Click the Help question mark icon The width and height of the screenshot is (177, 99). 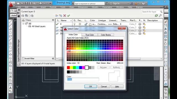coord(143,3)
